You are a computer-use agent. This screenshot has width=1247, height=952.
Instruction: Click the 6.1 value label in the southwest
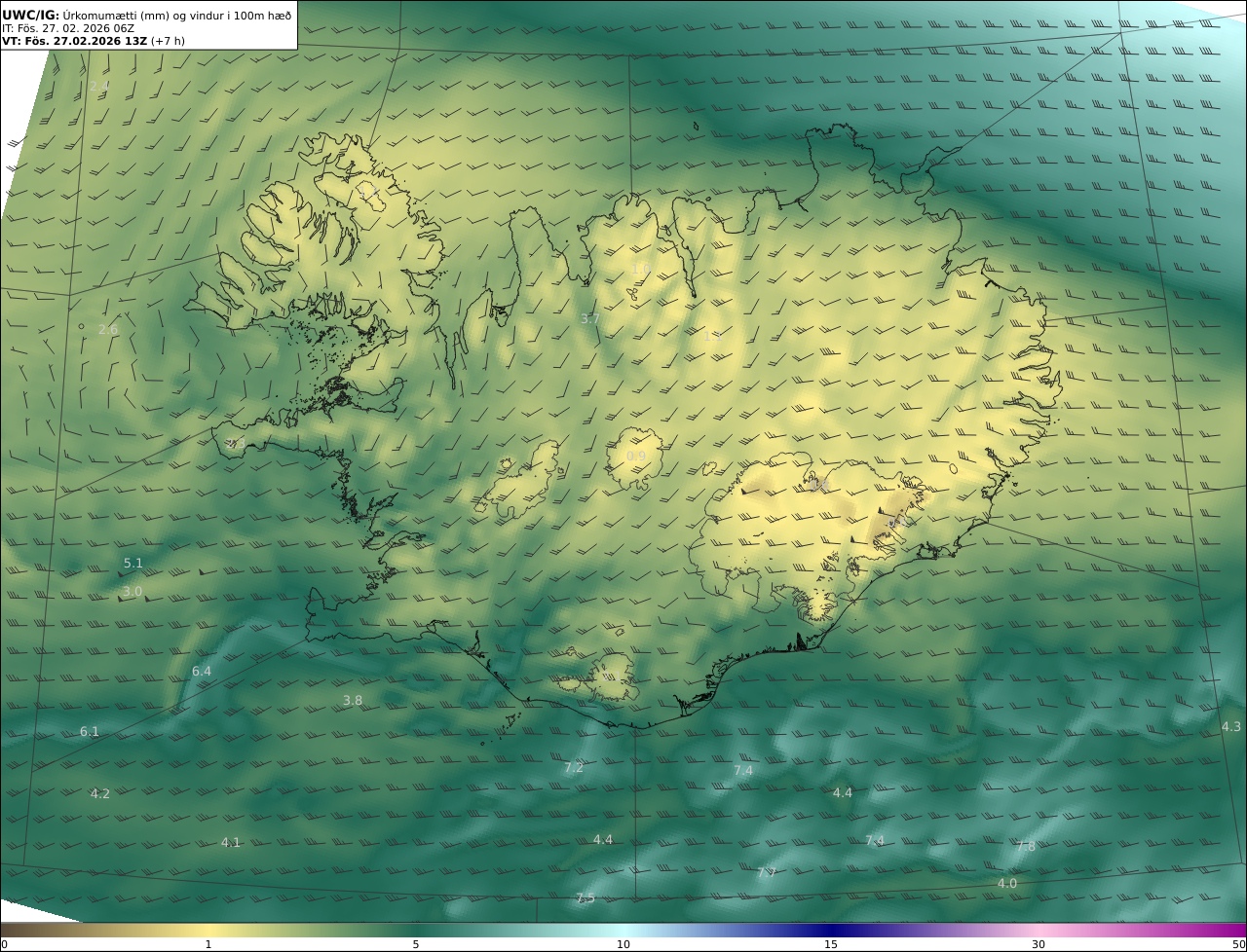[x=90, y=731]
